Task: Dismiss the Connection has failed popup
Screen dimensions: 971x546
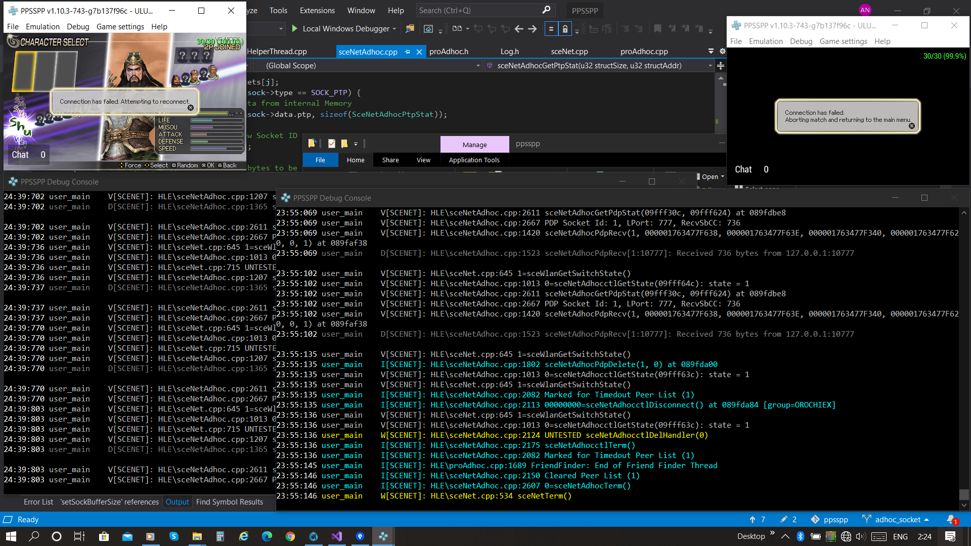Action: 191,107
